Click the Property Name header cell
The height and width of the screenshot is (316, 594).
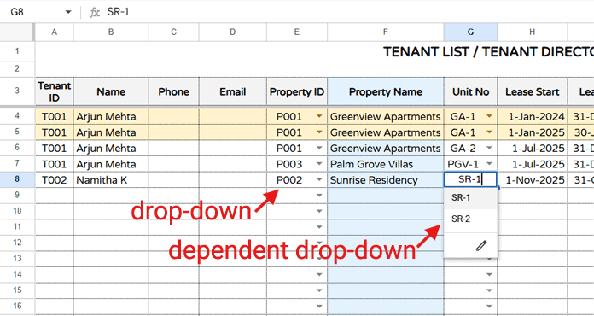click(x=385, y=91)
